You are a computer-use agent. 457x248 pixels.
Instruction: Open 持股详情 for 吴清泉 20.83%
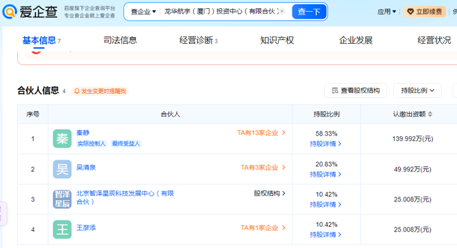point(325,175)
